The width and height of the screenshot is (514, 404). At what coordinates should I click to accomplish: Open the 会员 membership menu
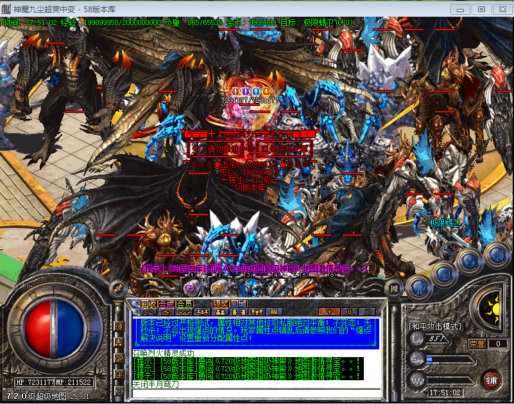[x=185, y=304]
